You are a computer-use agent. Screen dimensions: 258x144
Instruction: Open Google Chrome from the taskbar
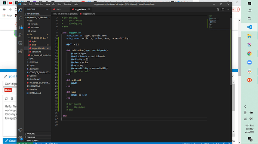point(249,54)
